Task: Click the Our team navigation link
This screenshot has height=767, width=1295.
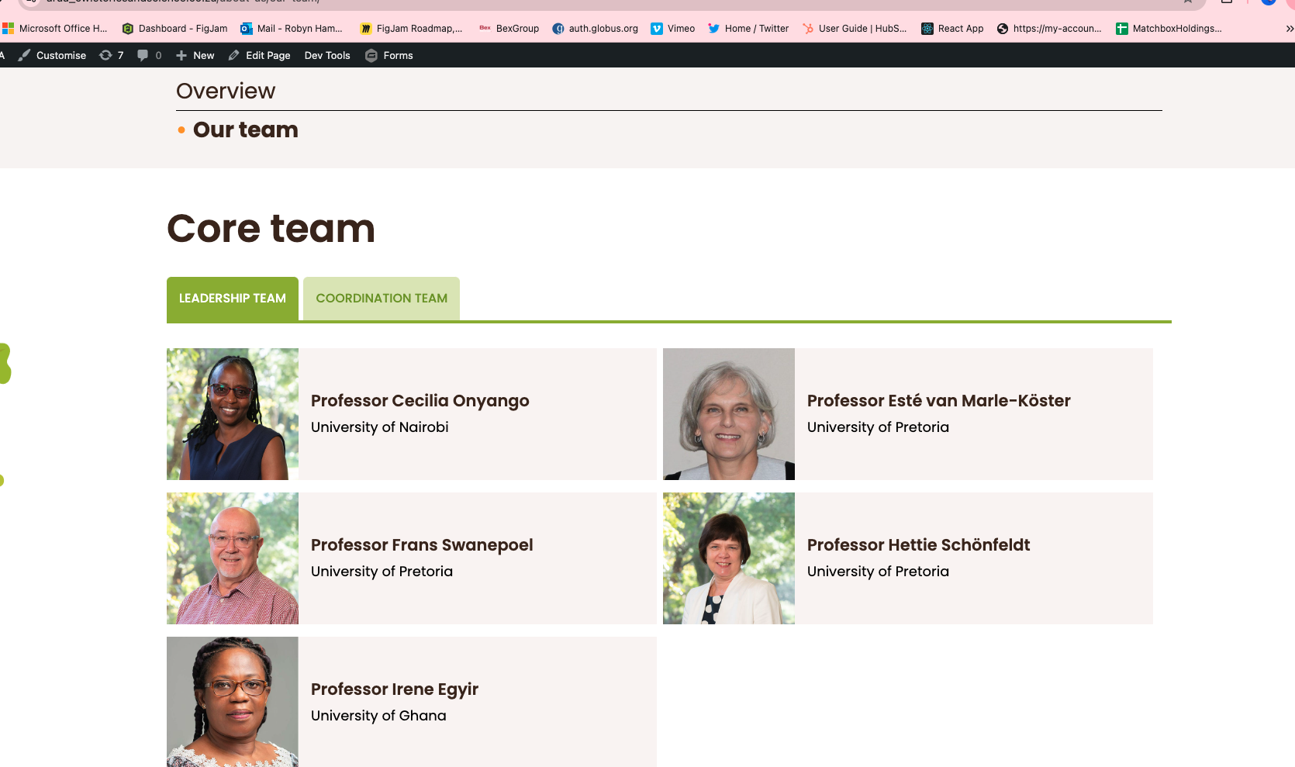Action: [x=245, y=130]
